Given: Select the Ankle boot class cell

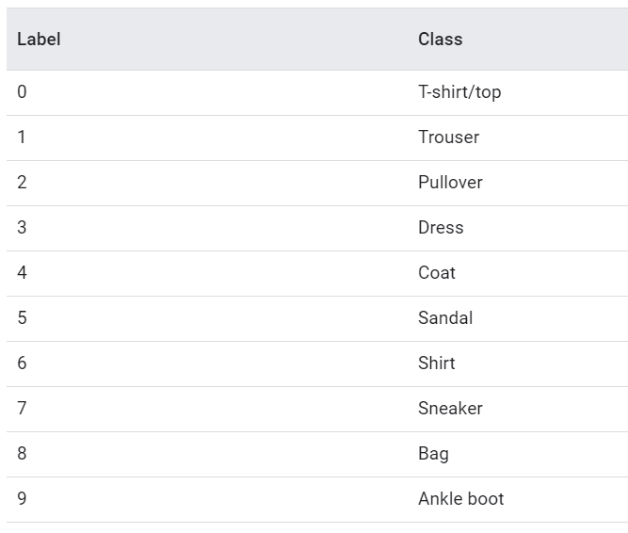Looking at the screenshot, I should coord(460,499).
